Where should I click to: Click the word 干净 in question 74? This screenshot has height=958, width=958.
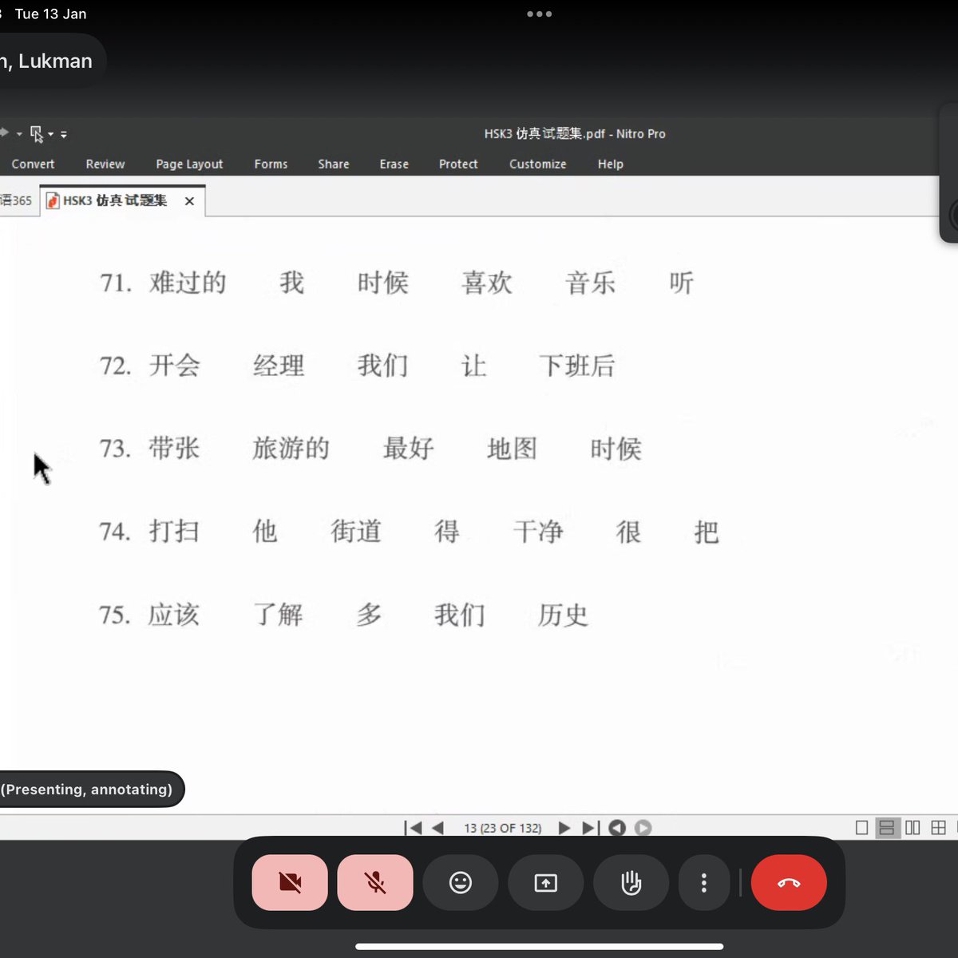coord(538,532)
